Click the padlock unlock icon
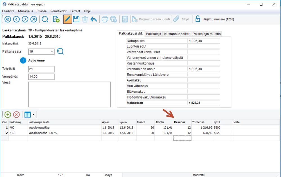Viewport: 281px width, 177px height. [x=198, y=19]
